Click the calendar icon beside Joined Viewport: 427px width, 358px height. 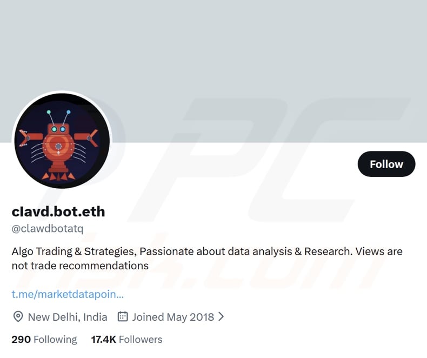click(123, 317)
